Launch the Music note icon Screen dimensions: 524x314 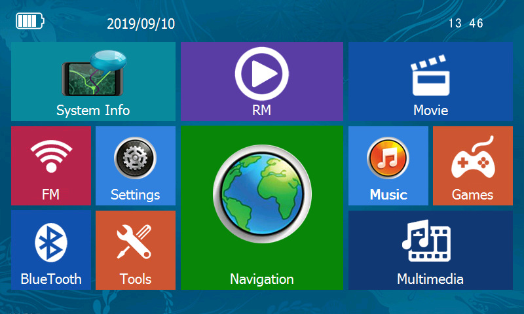tap(388, 158)
